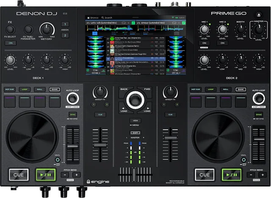271x198 pixels.
Task: Click the Deck 1 pitch fader
Action: point(73,146)
